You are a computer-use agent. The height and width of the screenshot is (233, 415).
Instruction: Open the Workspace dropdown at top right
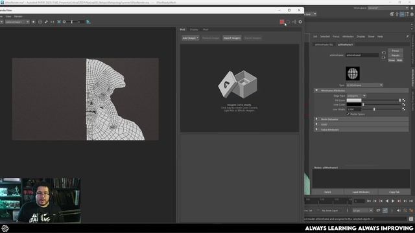[388, 8]
